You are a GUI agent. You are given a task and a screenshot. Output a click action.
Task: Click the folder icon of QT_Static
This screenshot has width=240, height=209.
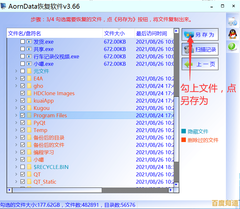[x=29, y=181]
